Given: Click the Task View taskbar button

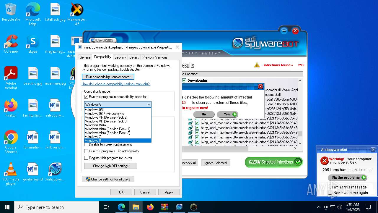Looking at the screenshot, I should pyautogui.click(x=106, y=207).
